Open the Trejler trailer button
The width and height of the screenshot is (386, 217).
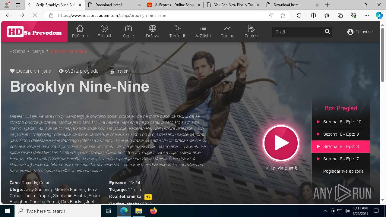(x=119, y=71)
